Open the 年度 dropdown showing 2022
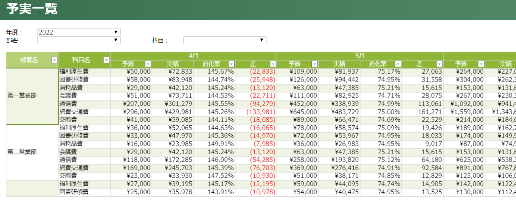This screenshot has width=516, height=218. (x=79, y=32)
